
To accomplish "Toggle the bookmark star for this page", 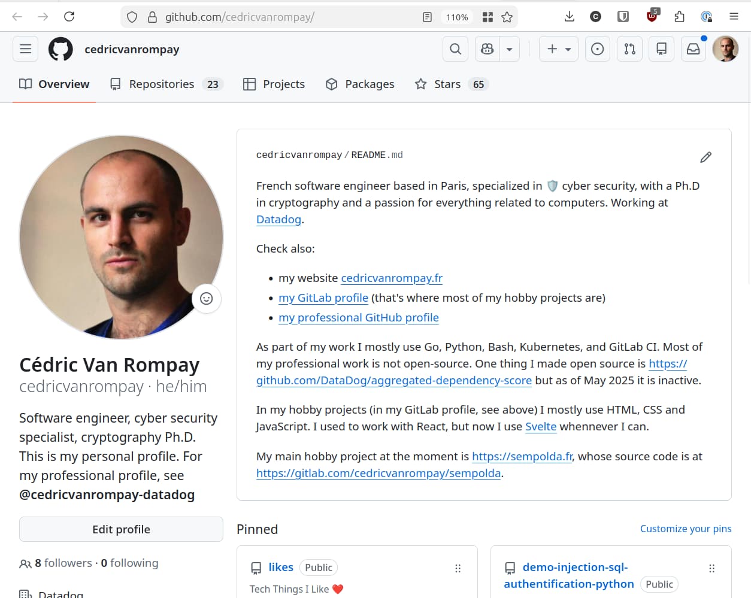I will [507, 17].
